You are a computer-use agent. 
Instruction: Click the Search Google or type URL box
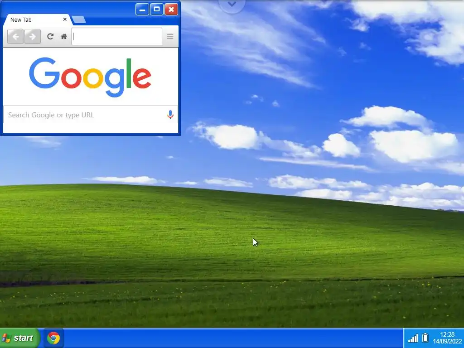point(91,115)
